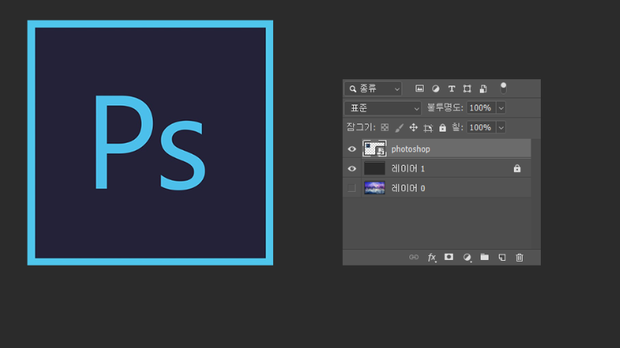Prevent artboard auto-nesting lock icon
Viewport: 620px width, 348px height.
coord(428,128)
